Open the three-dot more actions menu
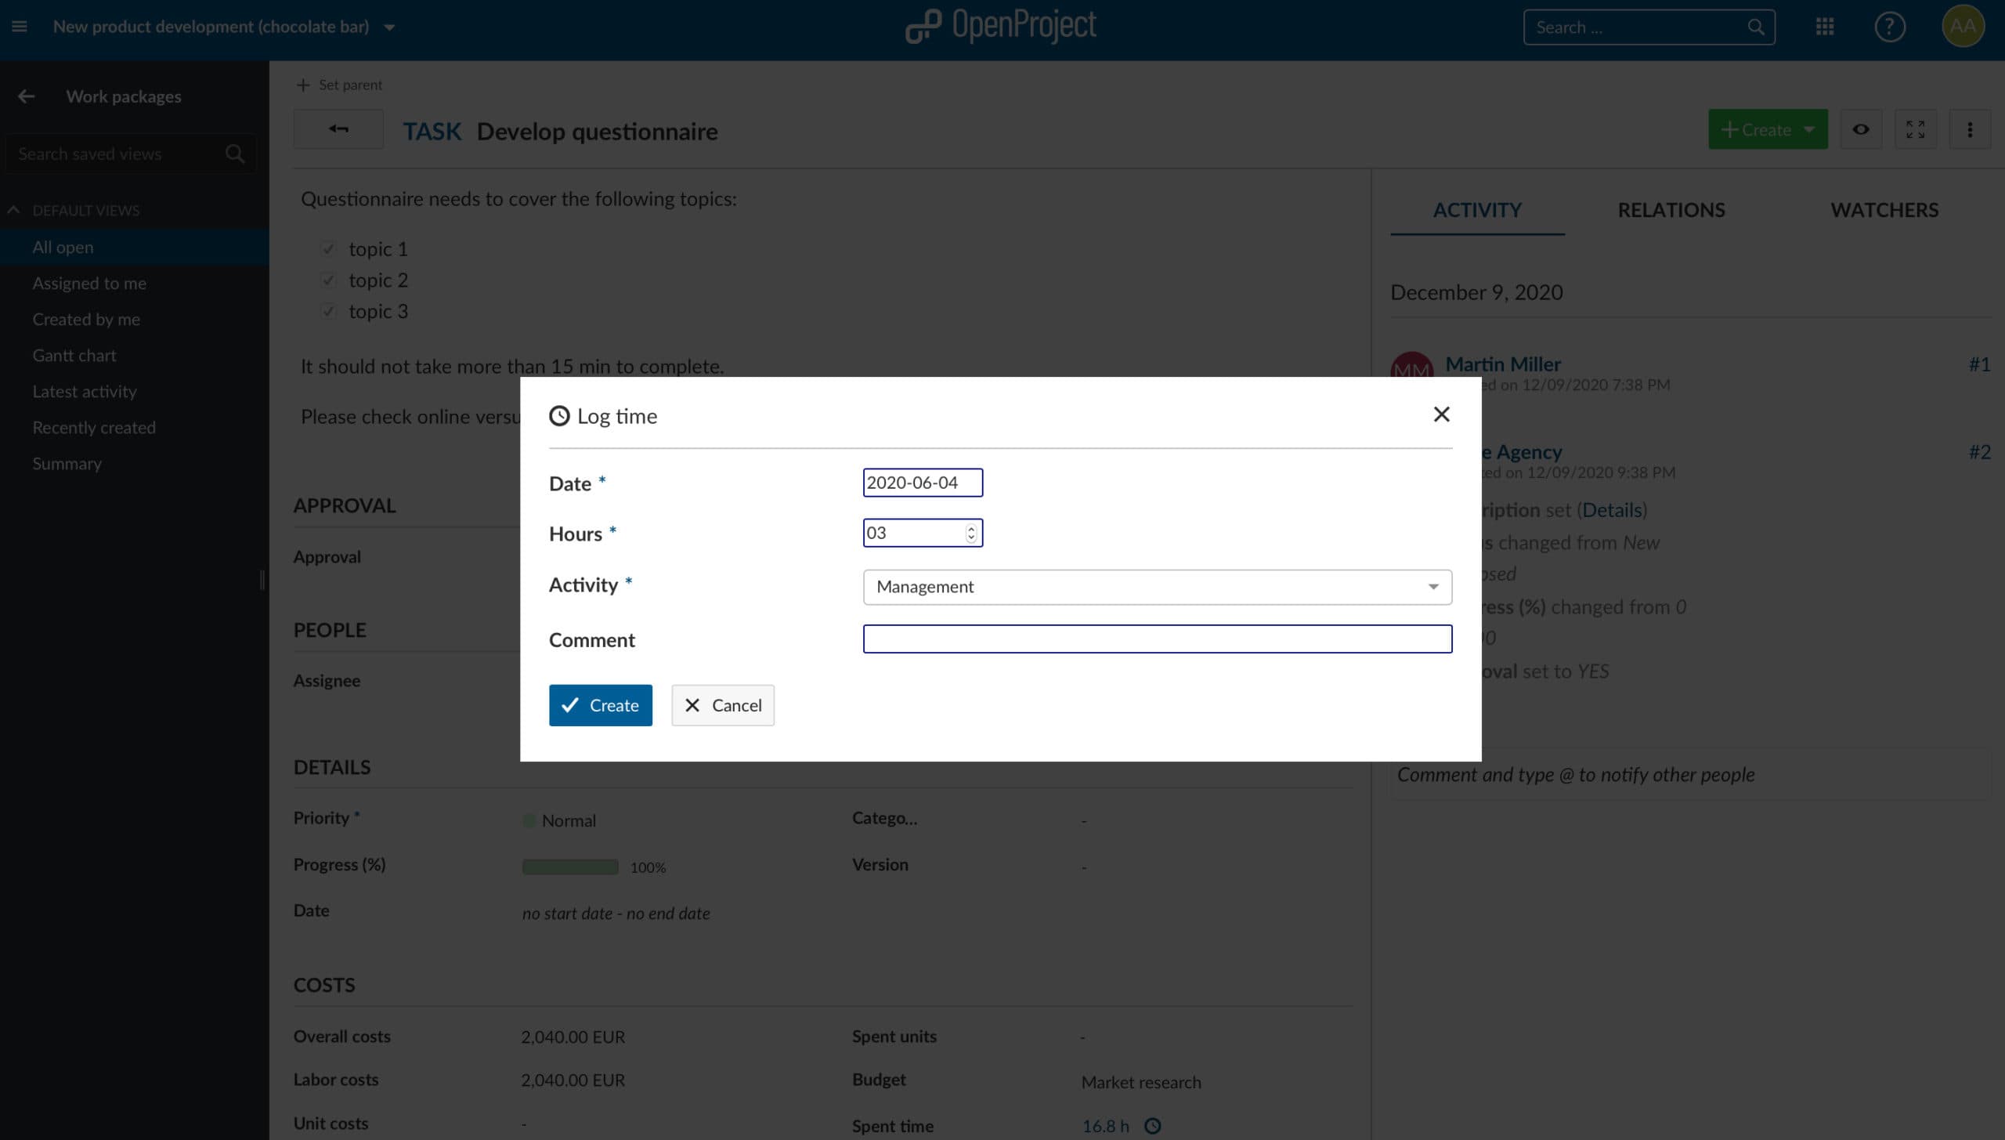The image size is (2005, 1140). (1969, 129)
